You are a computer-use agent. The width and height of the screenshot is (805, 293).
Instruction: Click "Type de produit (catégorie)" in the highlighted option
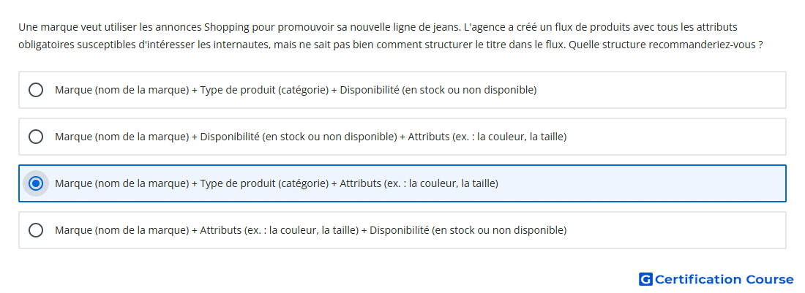pyautogui.click(x=264, y=183)
